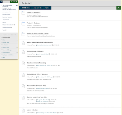Click the course title link in sidebar
Image resolution: width=122 pixels, height=115 pixels.
9,7
